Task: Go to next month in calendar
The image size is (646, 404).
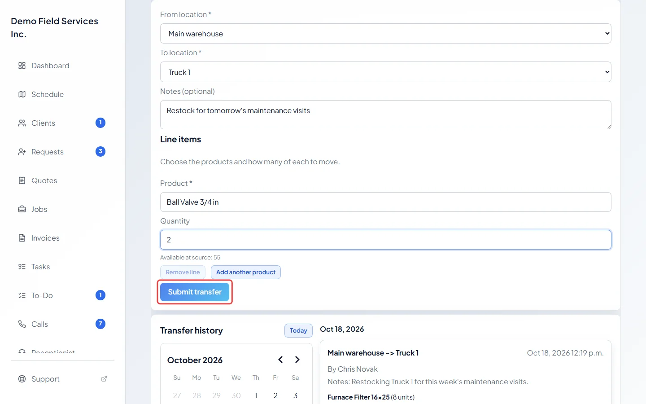Action: coord(297,360)
